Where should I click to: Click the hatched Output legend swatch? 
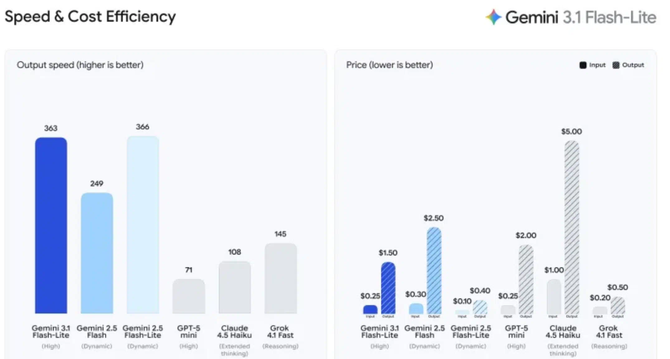click(x=616, y=65)
